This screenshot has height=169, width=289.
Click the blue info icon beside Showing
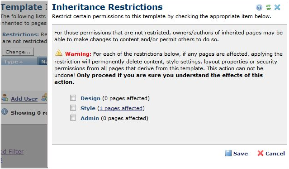5,111
